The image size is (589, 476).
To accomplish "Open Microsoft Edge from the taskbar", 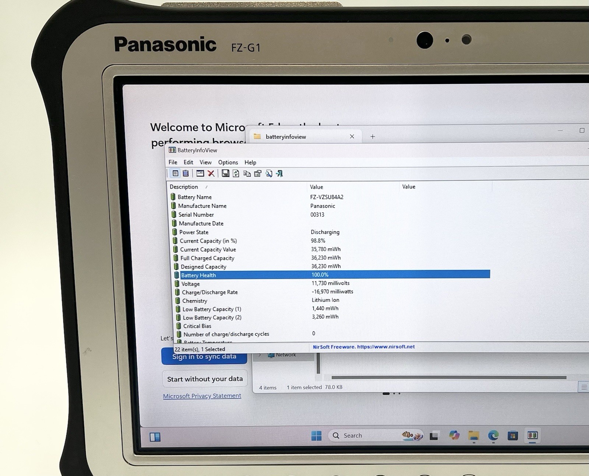I will point(493,436).
